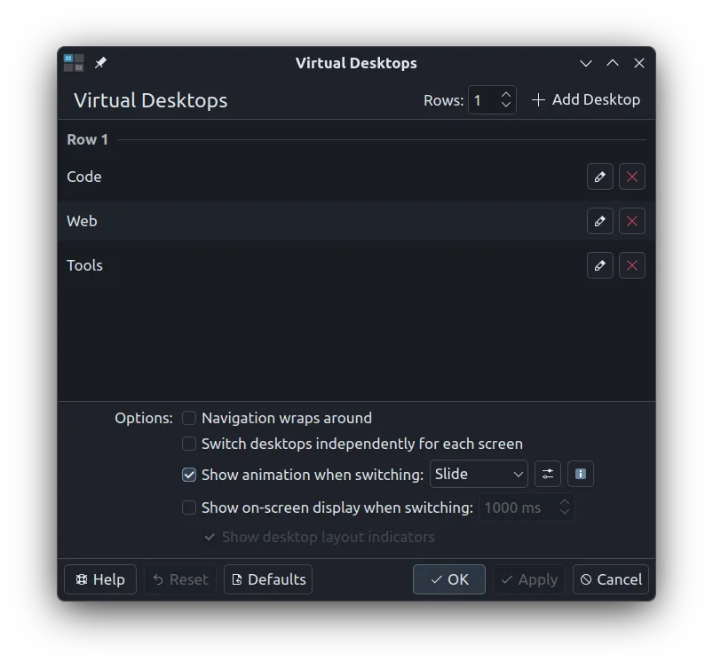Cancel the dialog
The image size is (713, 669).
pos(610,579)
